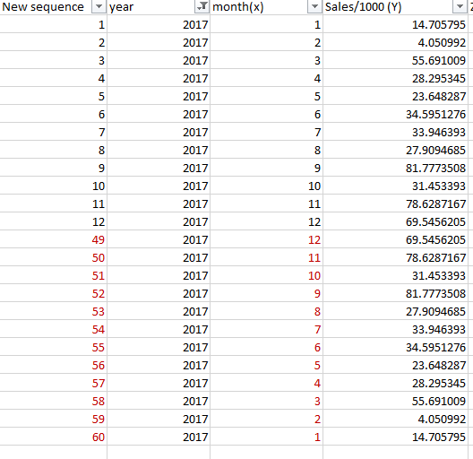Viewport: 473px width, 459px height.
Task: Select the sales 4.050992 cell in the sequence 59 row
Action: click(x=395, y=419)
